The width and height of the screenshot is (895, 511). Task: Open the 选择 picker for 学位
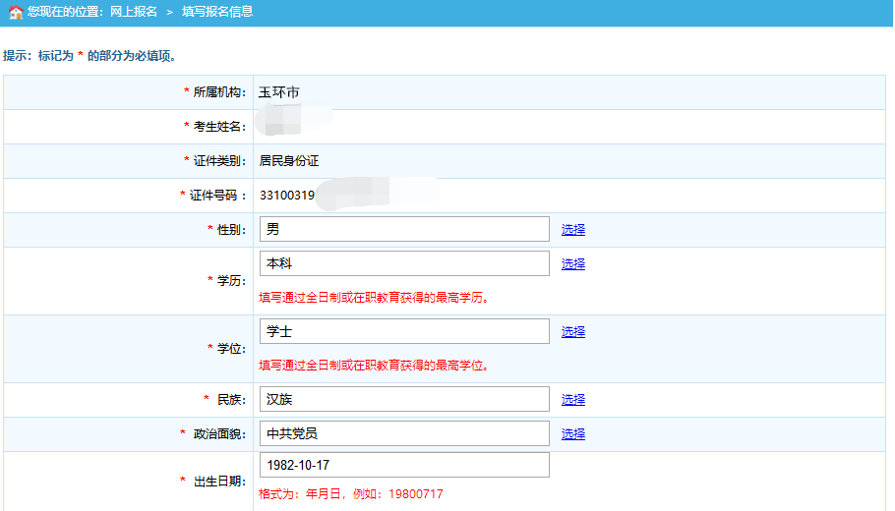(573, 331)
